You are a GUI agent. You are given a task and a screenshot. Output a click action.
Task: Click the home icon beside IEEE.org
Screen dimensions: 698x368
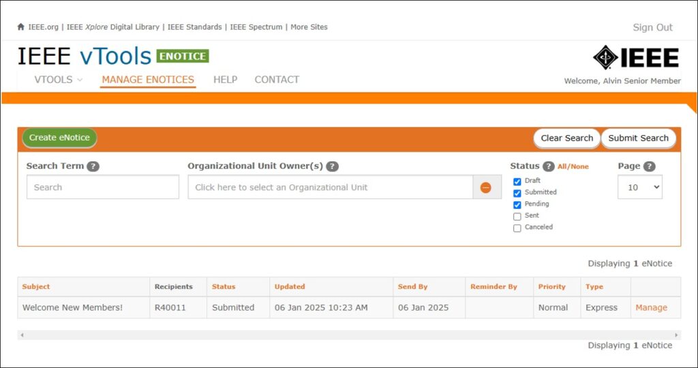(21, 27)
